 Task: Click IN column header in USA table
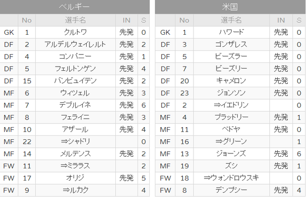click(281, 20)
